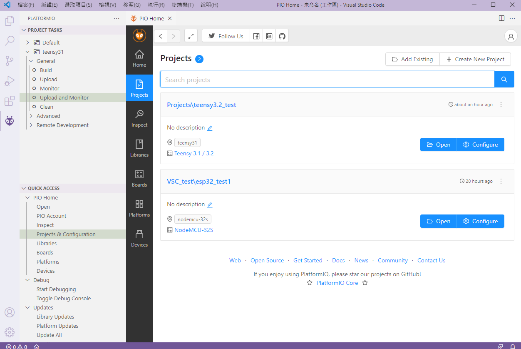The width and height of the screenshot is (521, 349).
Task: Open Platforms in PIO sidebar
Action: (x=139, y=208)
